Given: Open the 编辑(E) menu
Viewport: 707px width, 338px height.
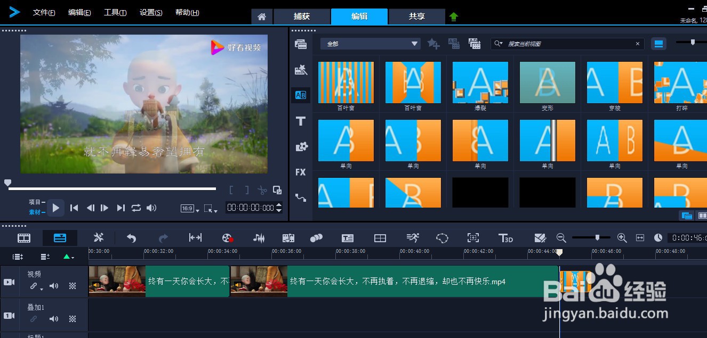Looking at the screenshot, I should tap(79, 12).
